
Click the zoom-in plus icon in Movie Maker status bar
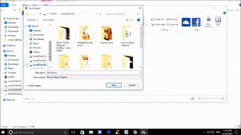[223, 99]
